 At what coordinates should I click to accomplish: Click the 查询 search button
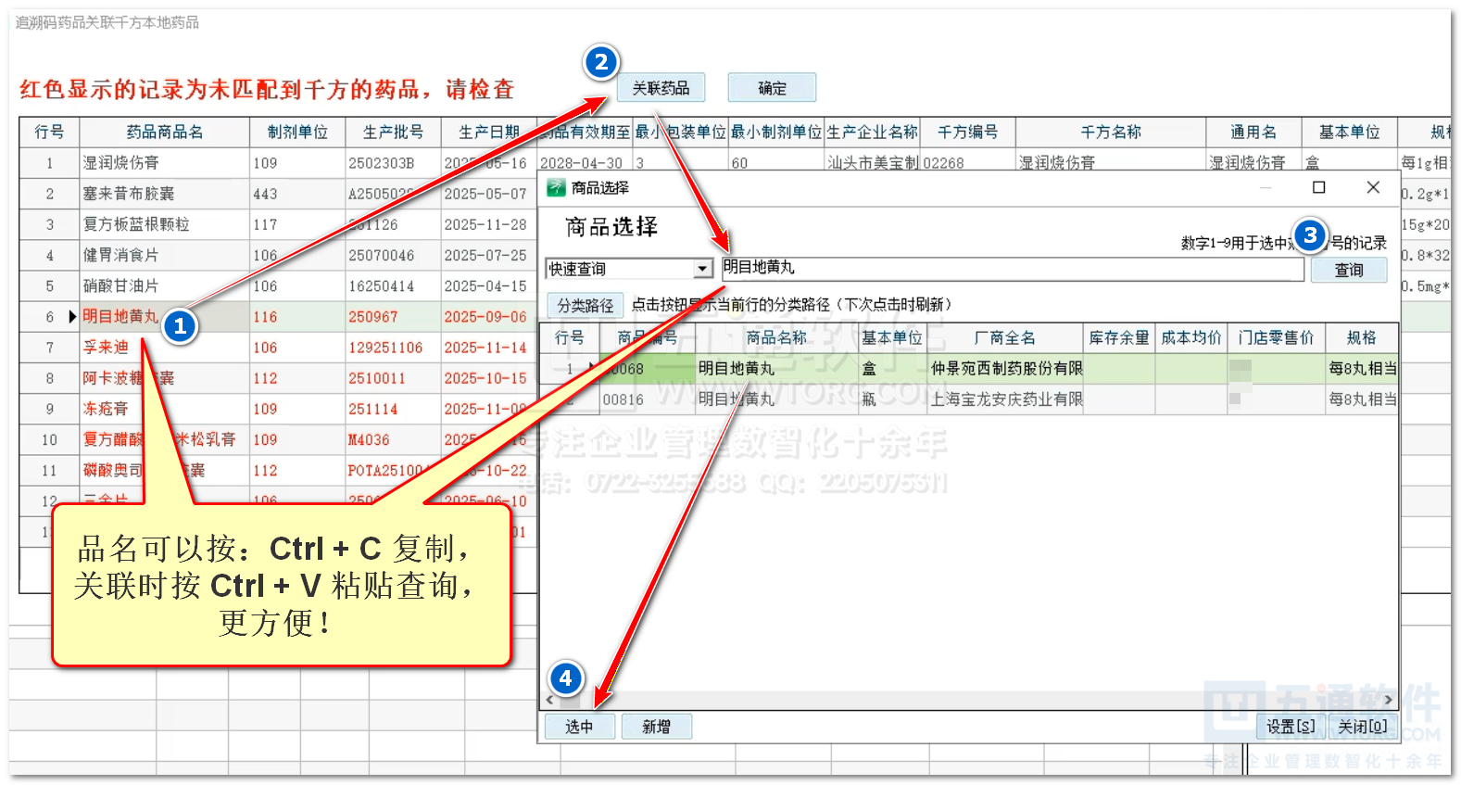click(x=1348, y=270)
